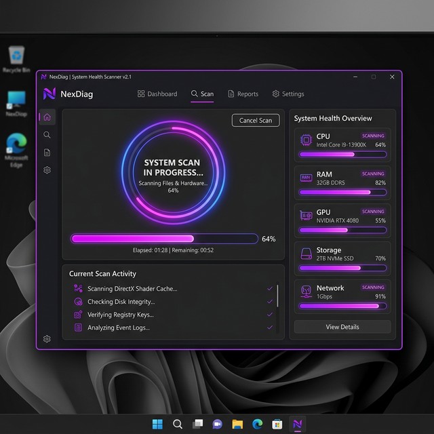Open the gear icon at the sidebar bottom
Screen dimensions: 434x434
[x=47, y=339]
